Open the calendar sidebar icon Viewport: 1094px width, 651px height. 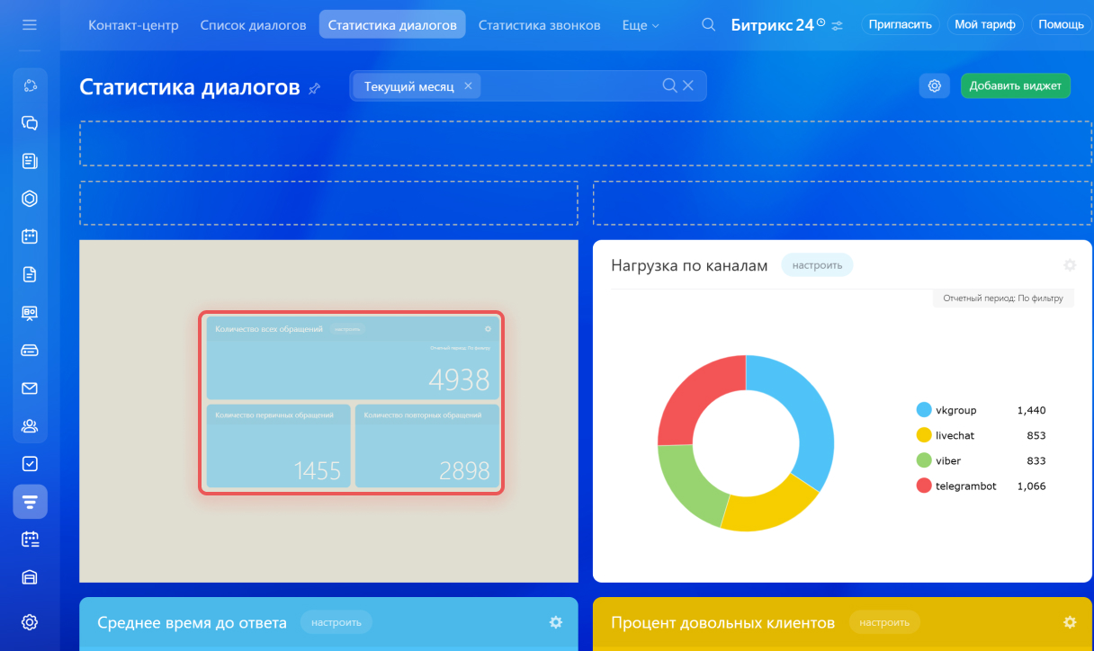click(x=30, y=236)
